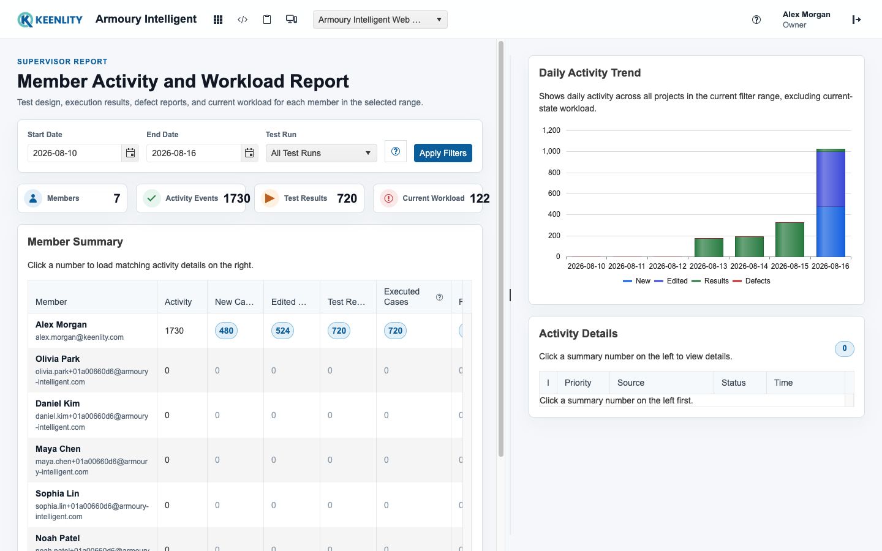Image resolution: width=882 pixels, height=551 pixels.
Task: Click the clipboard icon in header
Action: tap(267, 20)
